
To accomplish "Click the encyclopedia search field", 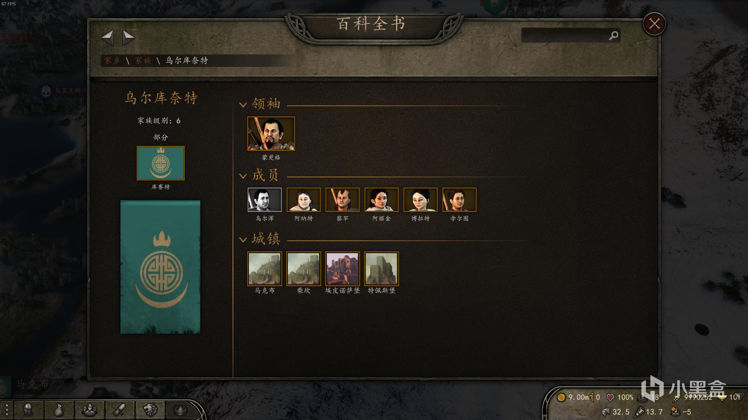I will [x=565, y=35].
